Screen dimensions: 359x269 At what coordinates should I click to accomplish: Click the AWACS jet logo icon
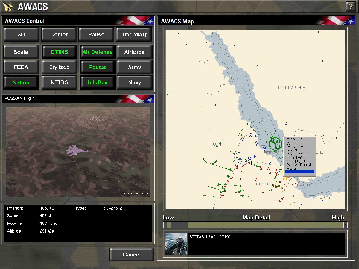click(8, 6)
